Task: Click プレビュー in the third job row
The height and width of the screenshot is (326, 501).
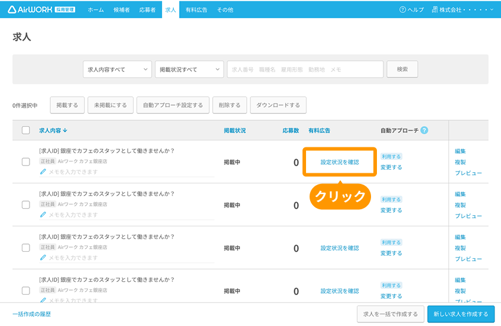Action: point(469,259)
